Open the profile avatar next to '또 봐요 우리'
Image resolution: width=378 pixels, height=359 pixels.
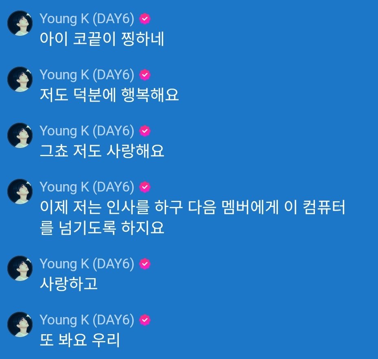[x=20, y=324]
